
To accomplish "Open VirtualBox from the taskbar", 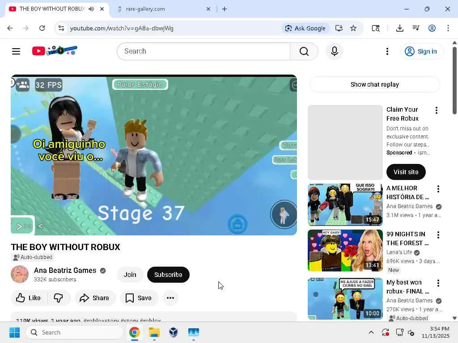I will (x=174, y=332).
